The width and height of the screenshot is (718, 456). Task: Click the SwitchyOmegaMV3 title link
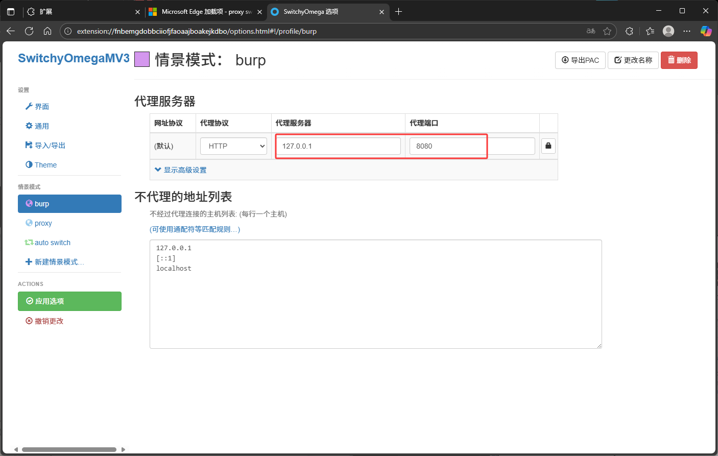pyautogui.click(x=74, y=58)
